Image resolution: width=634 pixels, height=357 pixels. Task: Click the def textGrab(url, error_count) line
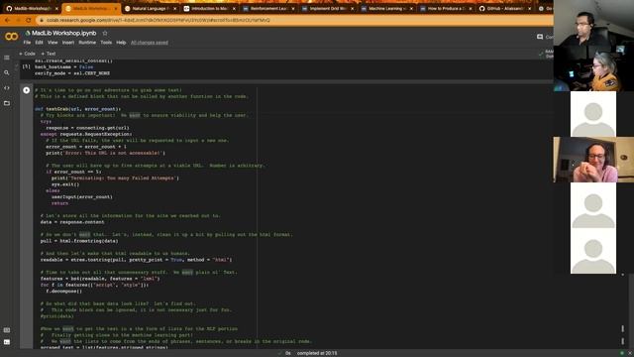(x=77, y=109)
